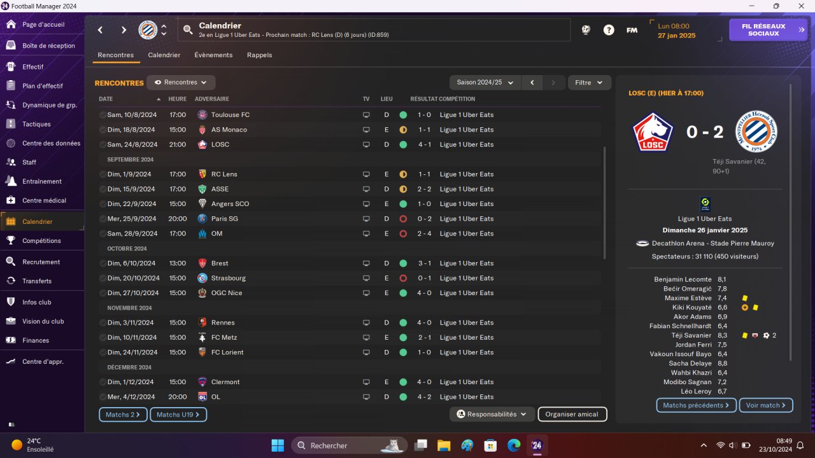Tick the checkbox for the Brest fixture
The width and height of the screenshot is (815, 458).
103,263
